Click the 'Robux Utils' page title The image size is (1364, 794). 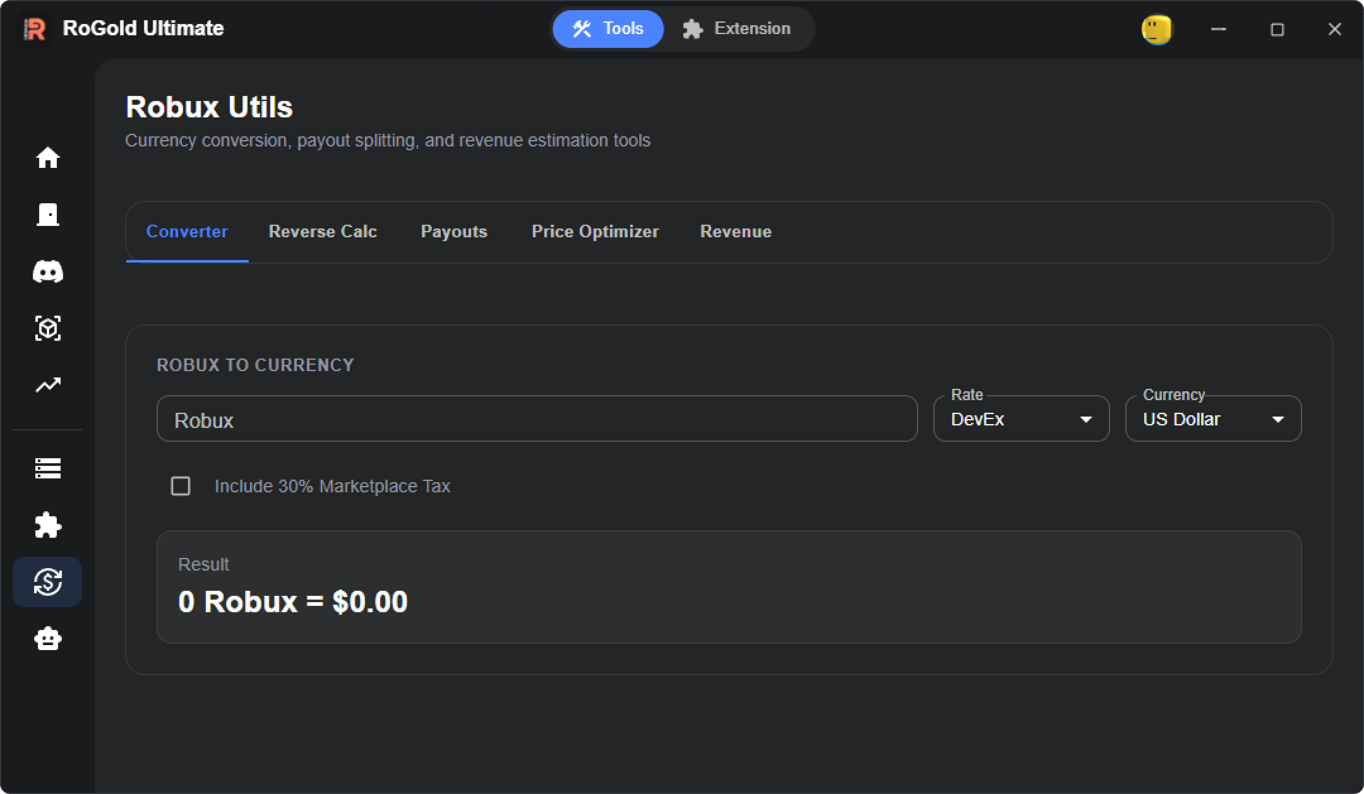[x=209, y=107]
